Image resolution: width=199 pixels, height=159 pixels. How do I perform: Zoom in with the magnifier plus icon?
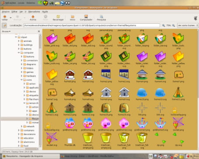point(174,25)
